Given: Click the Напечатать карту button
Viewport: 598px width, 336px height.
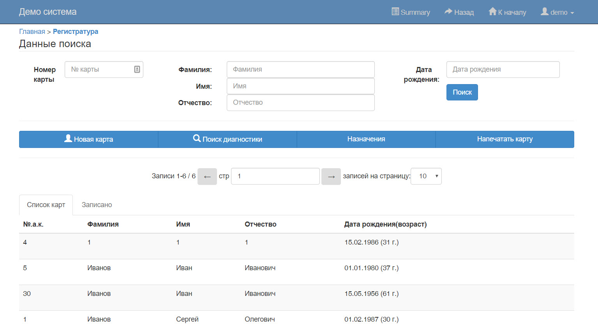Looking at the screenshot, I should 505,139.
